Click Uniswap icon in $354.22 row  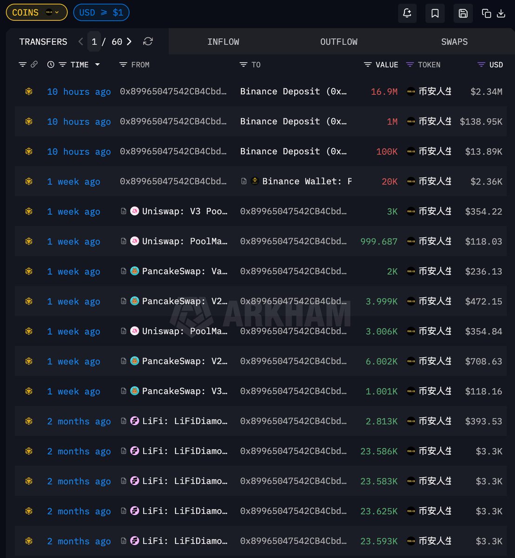point(135,211)
